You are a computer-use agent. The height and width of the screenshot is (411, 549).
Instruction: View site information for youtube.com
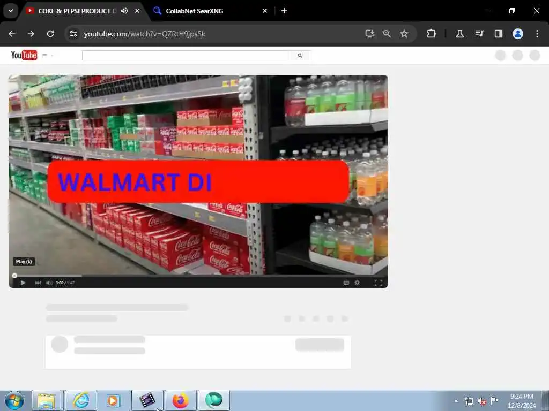[73, 34]
